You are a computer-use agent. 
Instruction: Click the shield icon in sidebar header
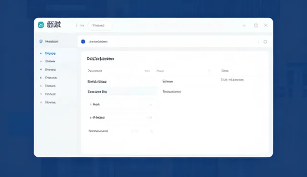pyautogui.click(x=41, y=41)
